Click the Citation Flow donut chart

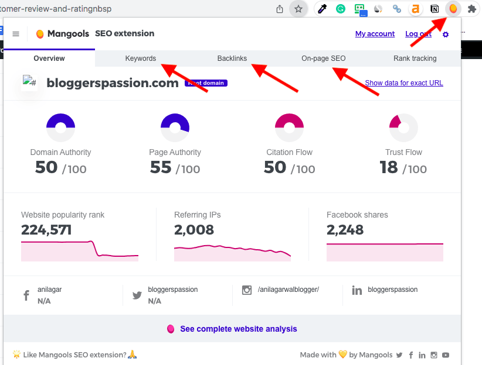[289, 128]
